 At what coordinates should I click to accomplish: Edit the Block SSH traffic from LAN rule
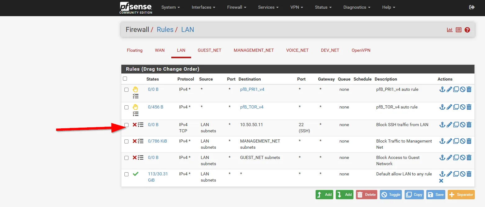449,125
